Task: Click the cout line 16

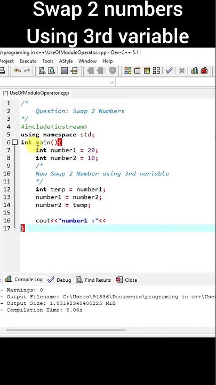Action: click(70, 220)
